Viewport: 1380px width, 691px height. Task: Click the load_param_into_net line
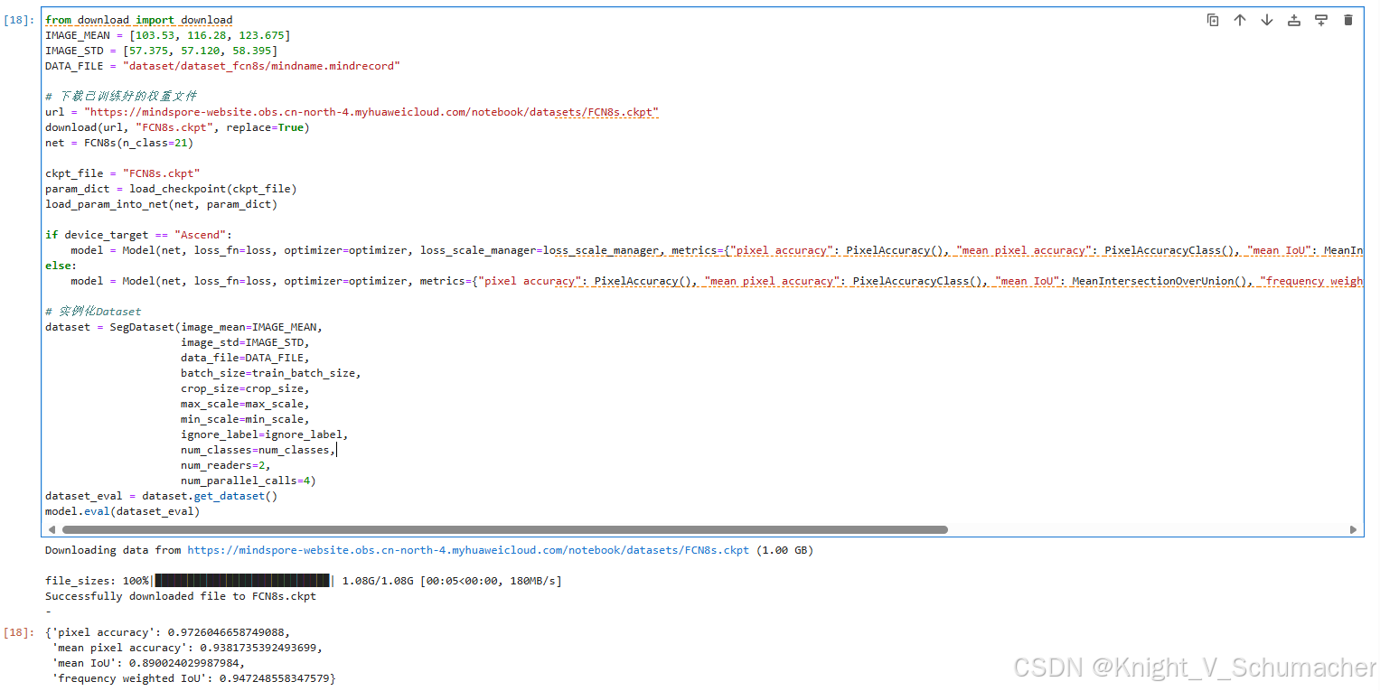161,204
